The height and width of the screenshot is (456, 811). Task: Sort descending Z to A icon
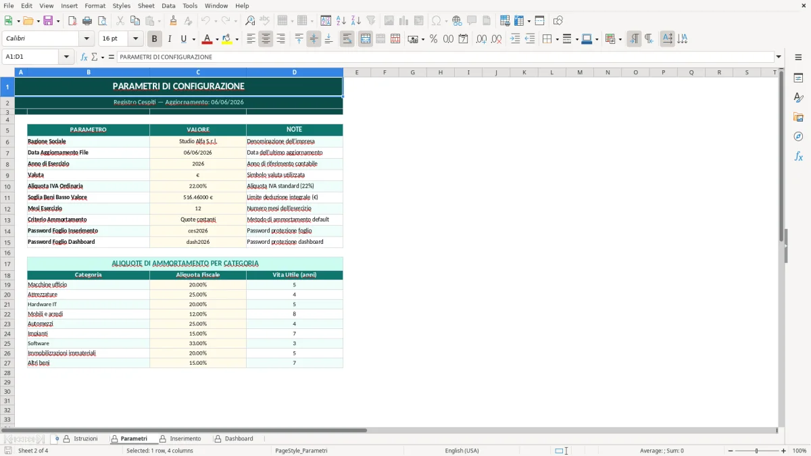tap(355, 21)
